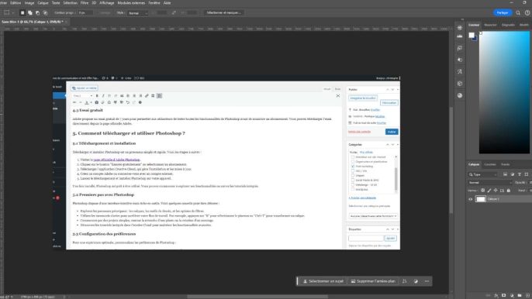Open the main category dropdown showing Aucune
The width and height of the screenshot is (532, 299).
(373, 216)
